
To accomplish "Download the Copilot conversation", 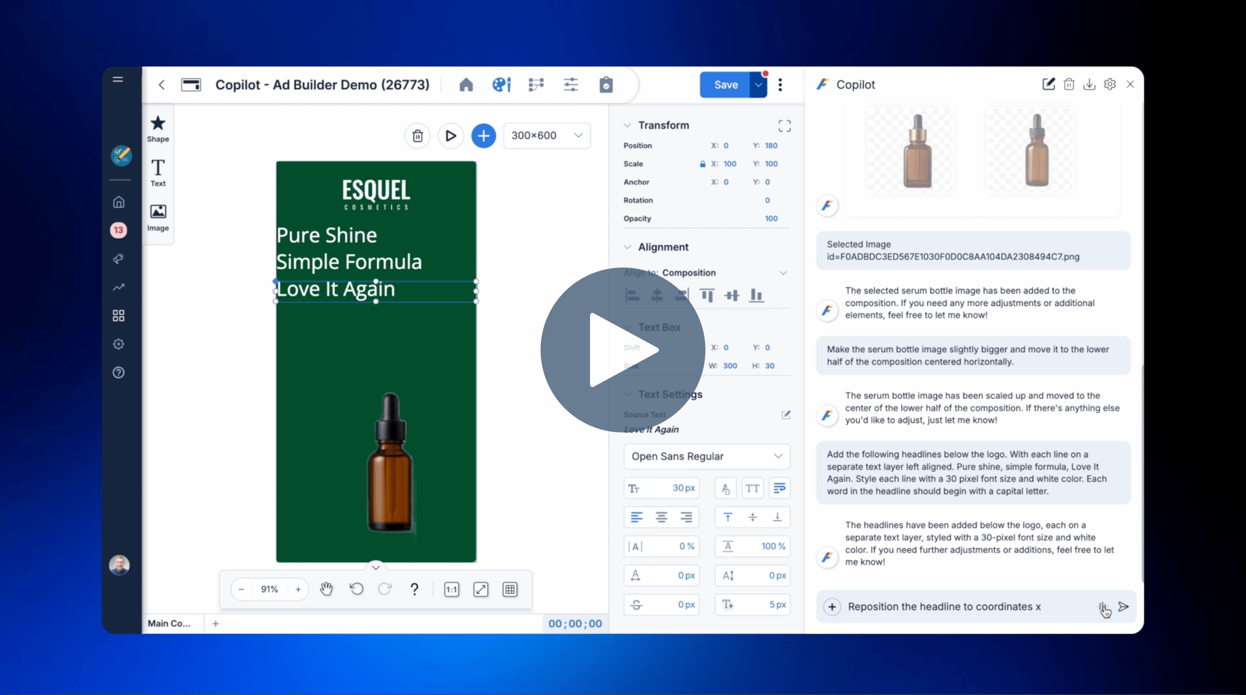I will click(x=1089, y=84).
